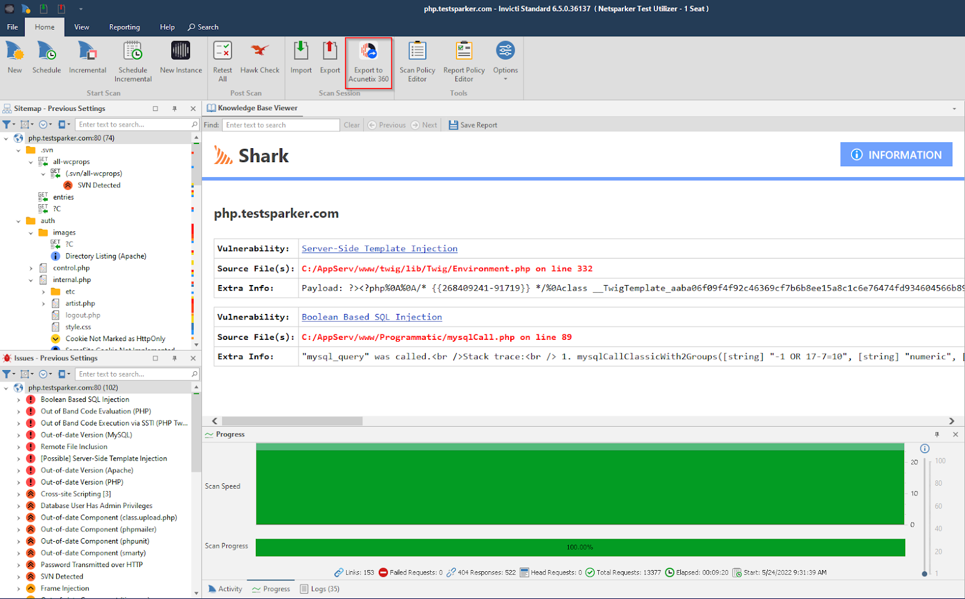Image resolution: width=965 pixels, height=599 pixels.
Task: Click the Knowledge Base Find field
Action: point(281,125)
